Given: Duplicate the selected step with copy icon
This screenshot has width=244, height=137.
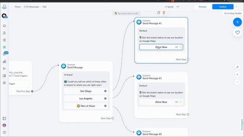Looking at the screenshot, I should 159,13.
